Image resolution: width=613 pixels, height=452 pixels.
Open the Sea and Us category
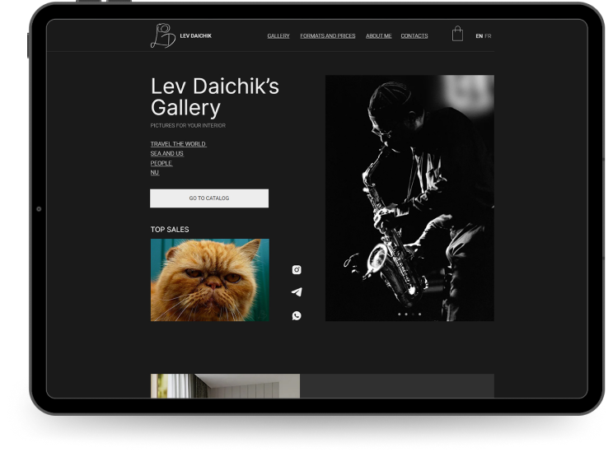(x=166, y=154)
